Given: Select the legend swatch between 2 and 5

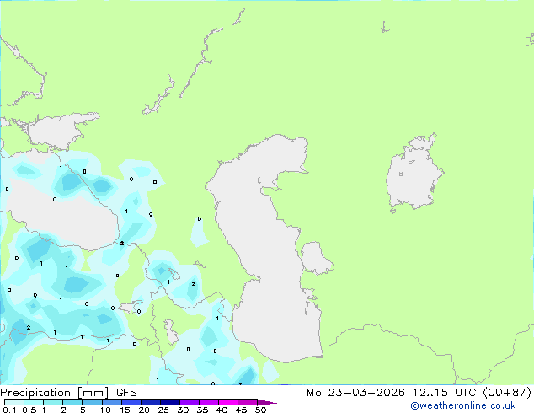Looking at the screenshot, I should click(72, 402).
